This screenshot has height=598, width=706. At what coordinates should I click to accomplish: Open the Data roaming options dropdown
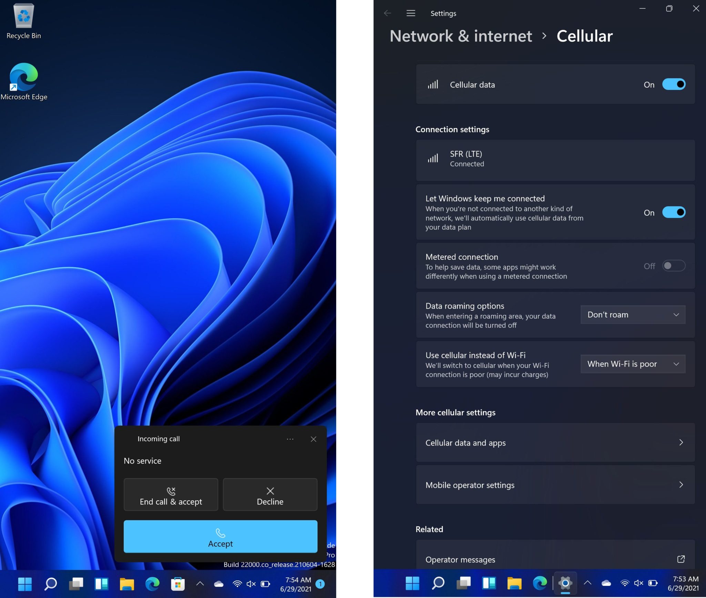[633, 315]
